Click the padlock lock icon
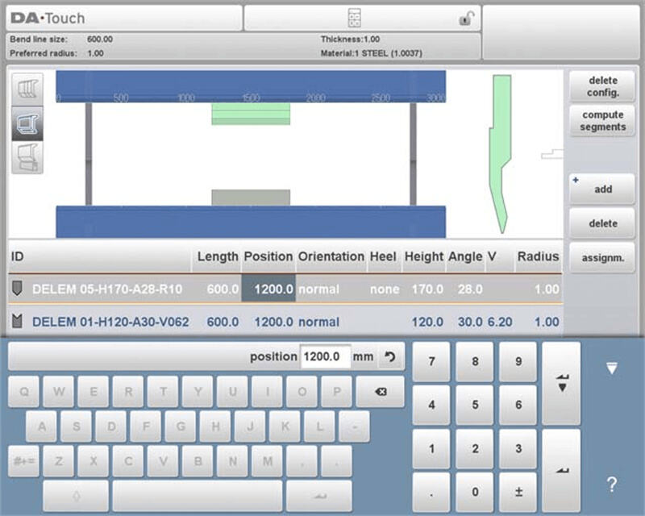645x516 pixels. coord(466,19)
